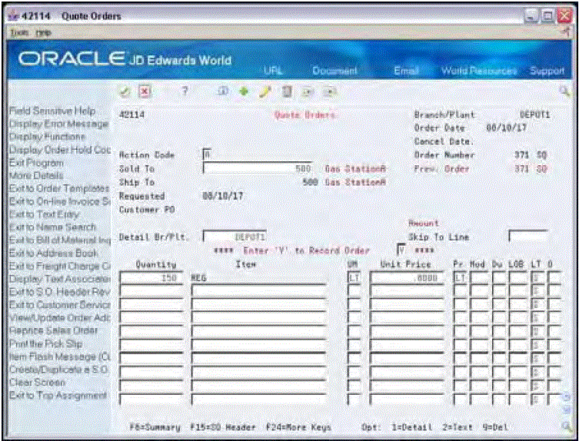Click the magnifier icon at toolbar far right

point(564,91)
